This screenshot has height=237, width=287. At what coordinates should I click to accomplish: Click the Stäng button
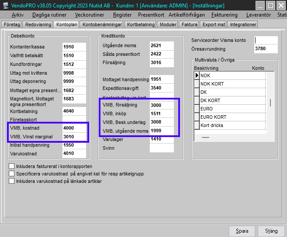tap(271, 231)
